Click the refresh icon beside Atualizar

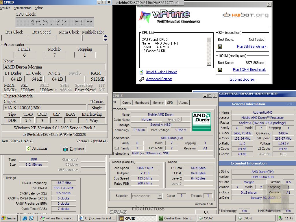[29, 149]
